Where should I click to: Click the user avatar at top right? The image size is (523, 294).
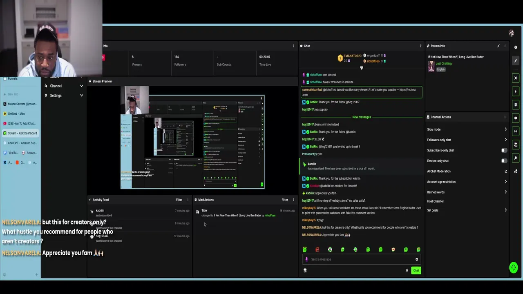click(512, 33)
